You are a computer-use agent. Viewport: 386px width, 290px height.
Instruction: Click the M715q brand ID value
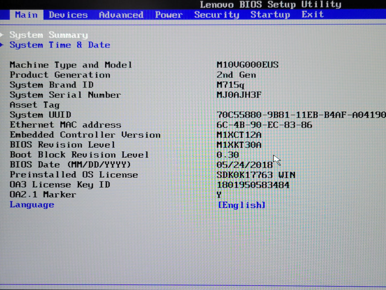click(x=230, y=85)
